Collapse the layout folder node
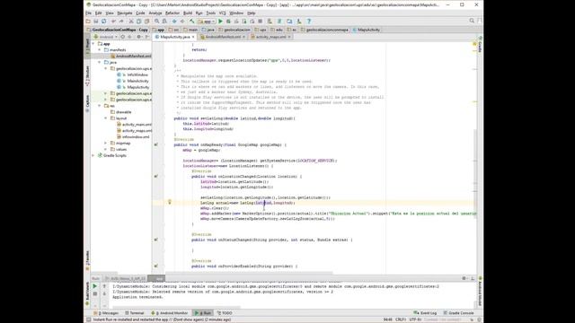 (x=106, y=118)
